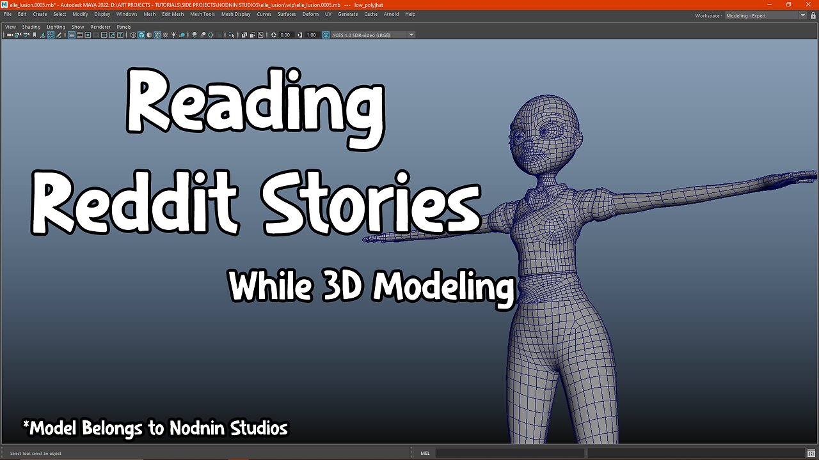Viewport: 819px width, 460px height.
Task: Open the Generate menu
Action: tap(348, 14)
